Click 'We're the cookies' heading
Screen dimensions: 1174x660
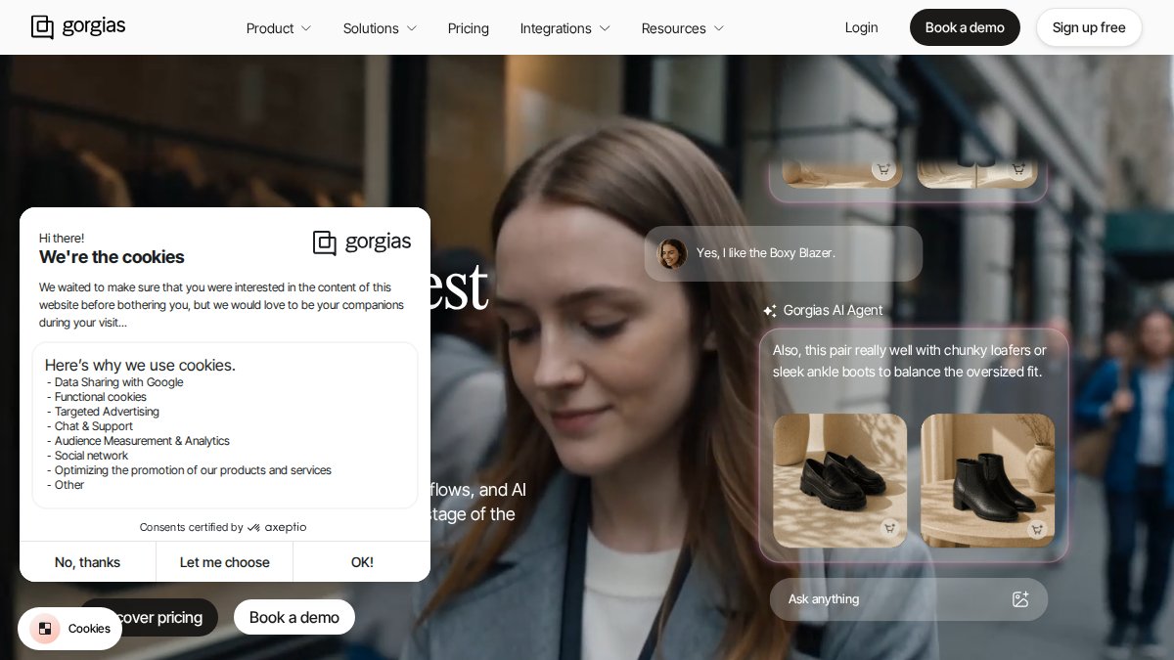[112, 257]
